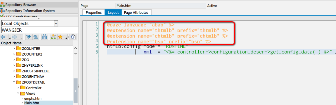
Task: Click the collapse all nodes icon
Action: coord(35,37)
